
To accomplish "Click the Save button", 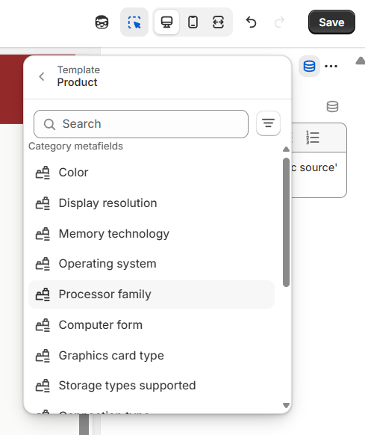I will pos(331,22).
